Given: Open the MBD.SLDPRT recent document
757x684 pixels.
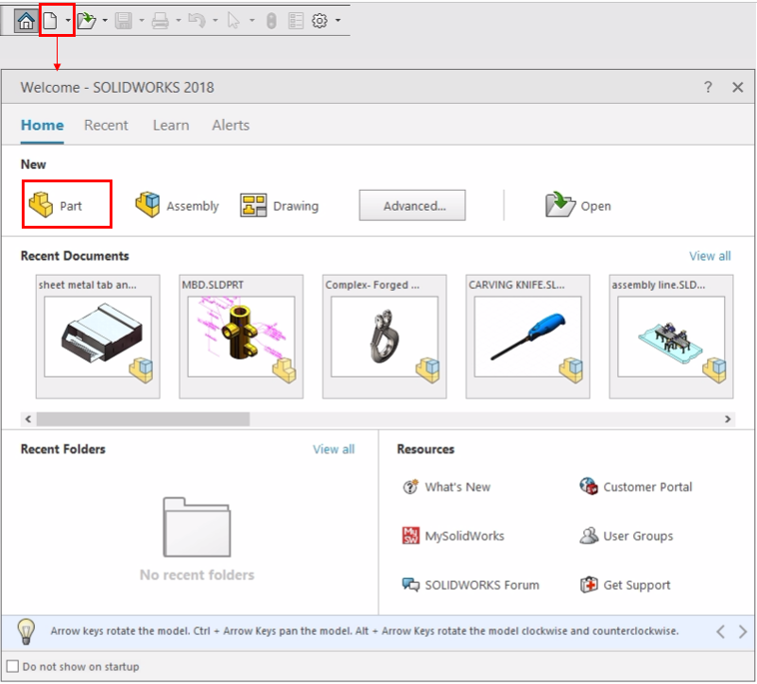Looking at the screenshot, I should 241,336.
